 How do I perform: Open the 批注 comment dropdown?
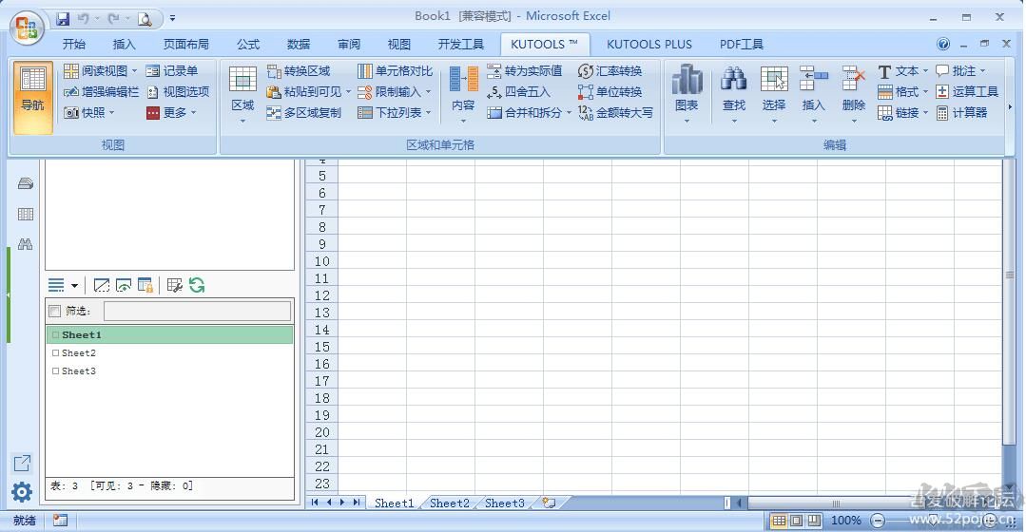(x=959, y=70)
